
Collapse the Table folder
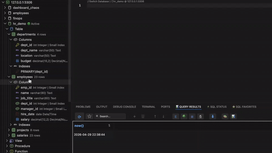point(7,29)
